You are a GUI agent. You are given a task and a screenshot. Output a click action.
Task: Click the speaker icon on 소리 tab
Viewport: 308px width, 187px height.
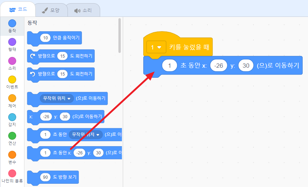[77, 11]
